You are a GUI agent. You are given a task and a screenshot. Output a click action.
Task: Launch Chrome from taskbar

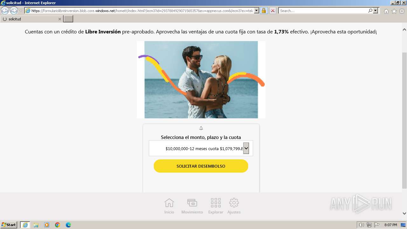pos(58,225)
